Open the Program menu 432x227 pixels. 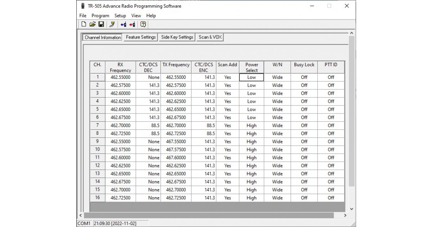(100, 15)
